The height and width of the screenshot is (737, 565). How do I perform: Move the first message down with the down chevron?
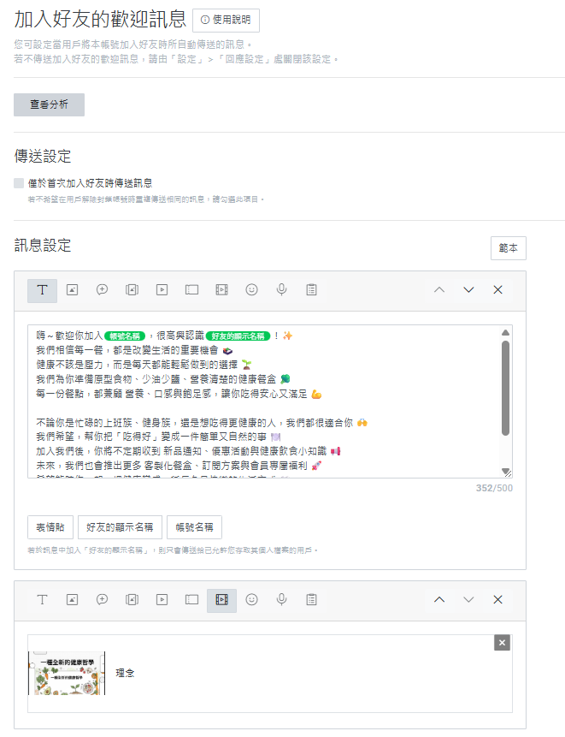(468, 290)
